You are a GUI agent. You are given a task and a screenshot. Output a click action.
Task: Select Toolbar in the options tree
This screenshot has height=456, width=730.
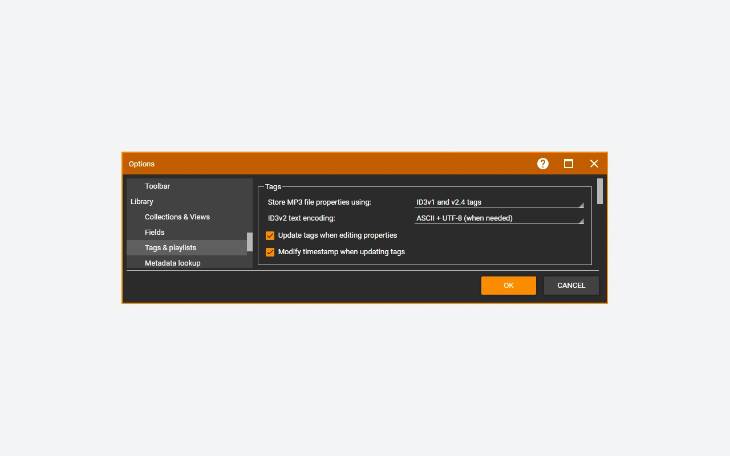pos(186,186)
